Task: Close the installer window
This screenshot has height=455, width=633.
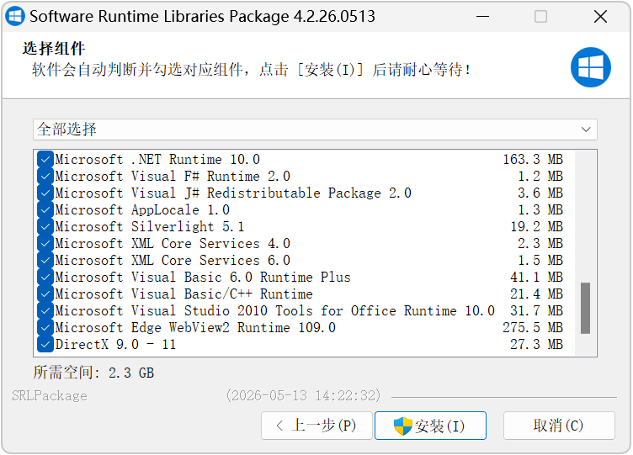Action: pos(600,17)
